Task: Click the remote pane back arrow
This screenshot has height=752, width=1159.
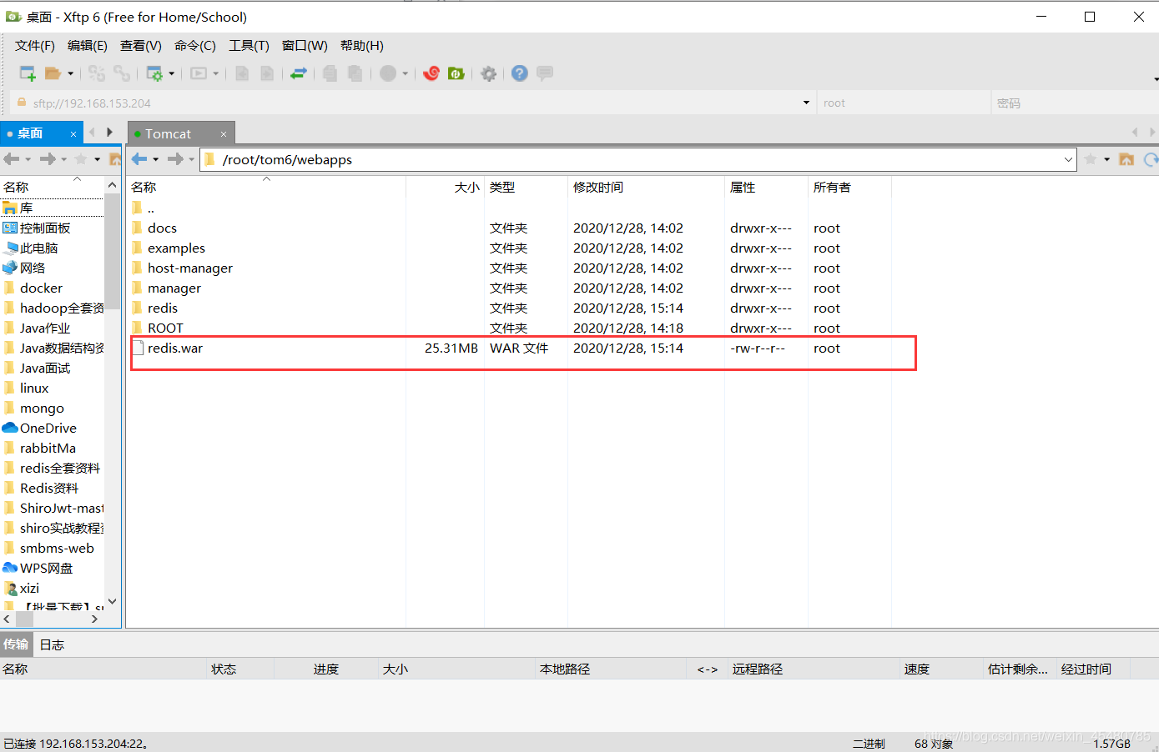Action: point(139,159)
